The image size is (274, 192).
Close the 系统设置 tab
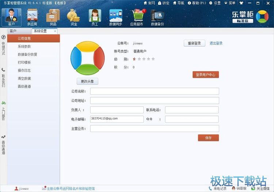click(55, 31)
